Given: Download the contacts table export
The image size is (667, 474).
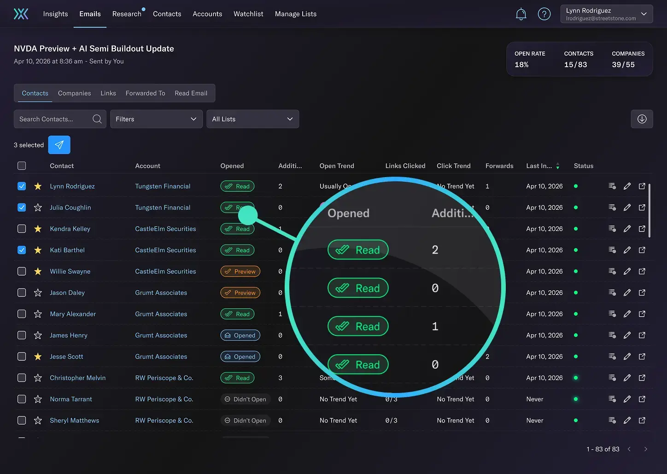Looking at the screenshot, I should click(642, 119).
